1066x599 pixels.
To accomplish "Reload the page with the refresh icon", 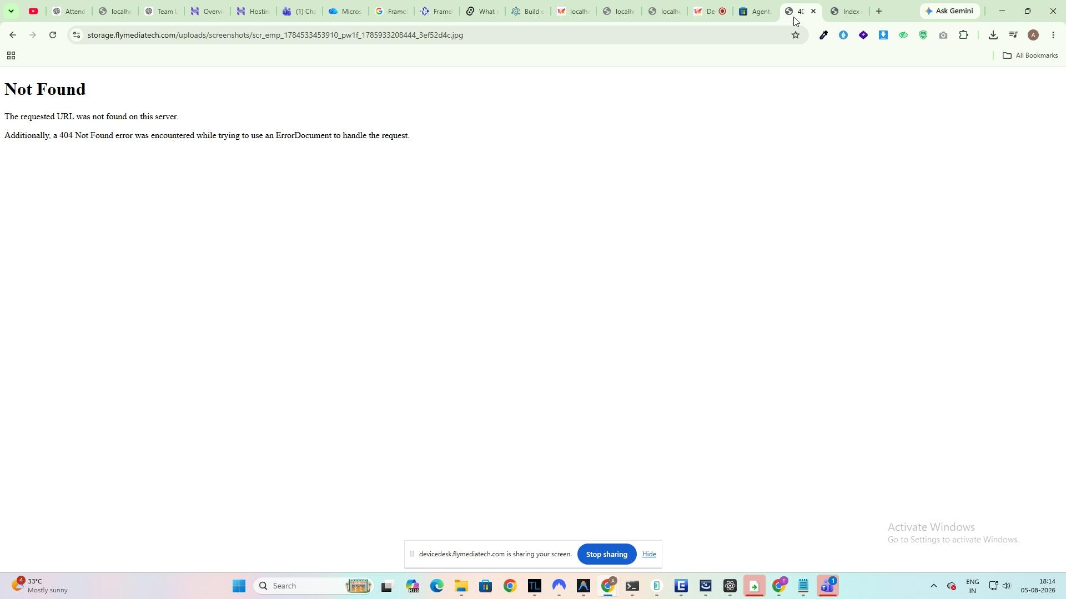I will (53, 35).
